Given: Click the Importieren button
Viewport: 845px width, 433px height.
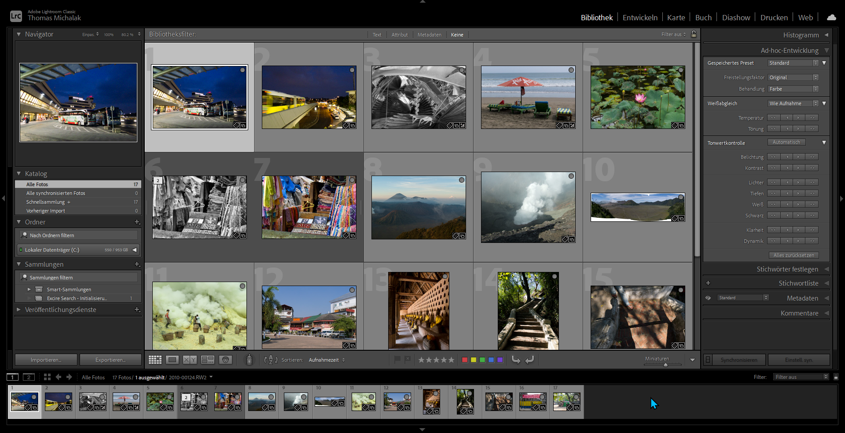Looking at the screenshot, I should [x=46, y=360].
